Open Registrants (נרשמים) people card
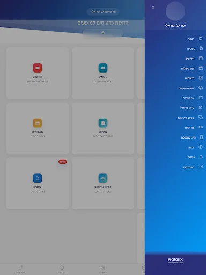This screenshot has width=206, height=275. [103, 73]
